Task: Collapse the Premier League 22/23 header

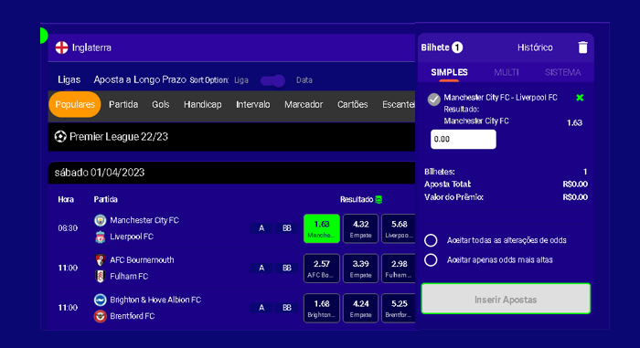Action: tap(231, 137)
